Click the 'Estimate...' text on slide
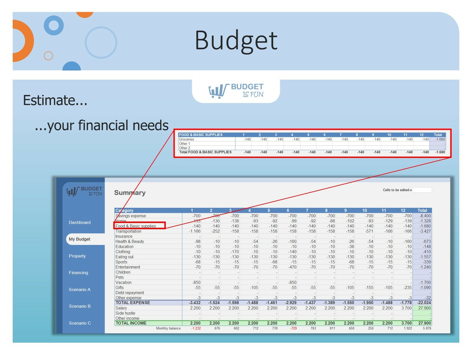The image size is (472, 354). (x=55, y=100)
